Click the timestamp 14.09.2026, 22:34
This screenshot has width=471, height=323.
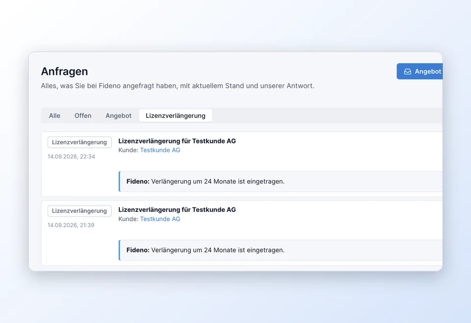(71, 157)
